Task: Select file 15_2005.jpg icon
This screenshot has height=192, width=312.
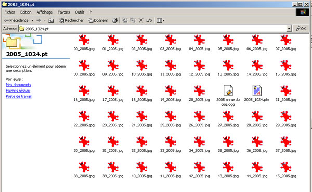Action: coord(286,65)
